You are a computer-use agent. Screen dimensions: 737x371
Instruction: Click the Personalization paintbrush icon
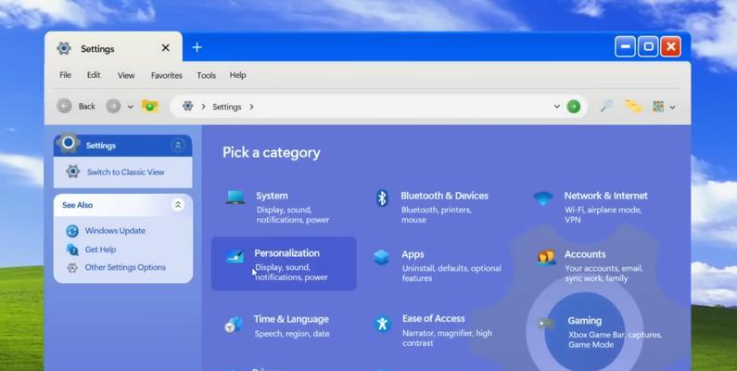235,256
